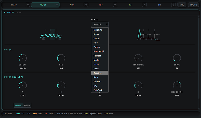Click the env depth value "+45%"

click(x=177, y=96)
